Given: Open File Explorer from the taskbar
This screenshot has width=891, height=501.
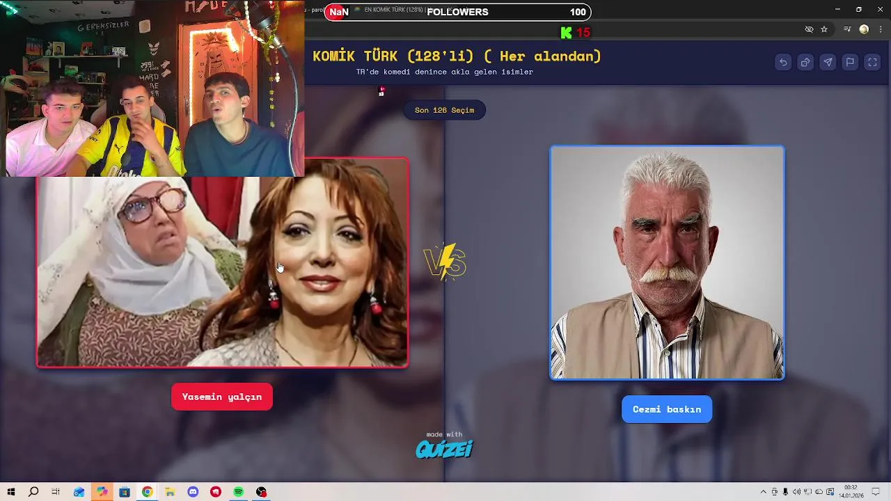Looking at the screenshot, I should (170, 492).
